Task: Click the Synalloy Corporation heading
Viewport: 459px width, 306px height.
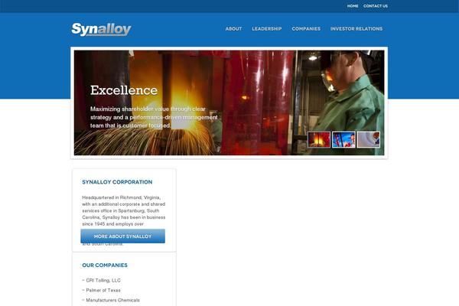Action: (117, 182)
